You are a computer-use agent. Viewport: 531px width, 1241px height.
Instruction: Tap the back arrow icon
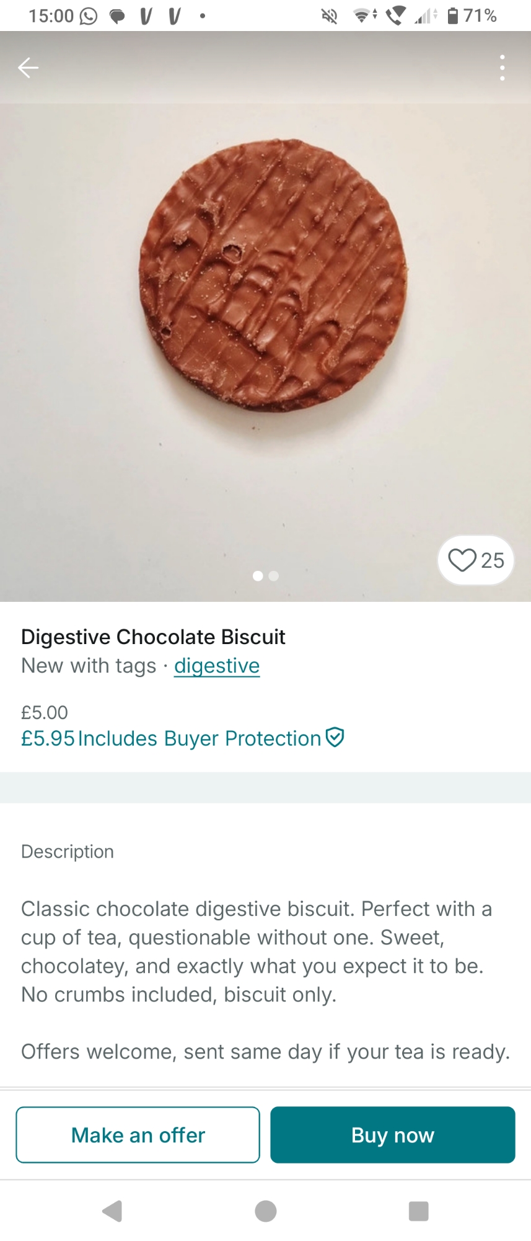pos(28,68)
